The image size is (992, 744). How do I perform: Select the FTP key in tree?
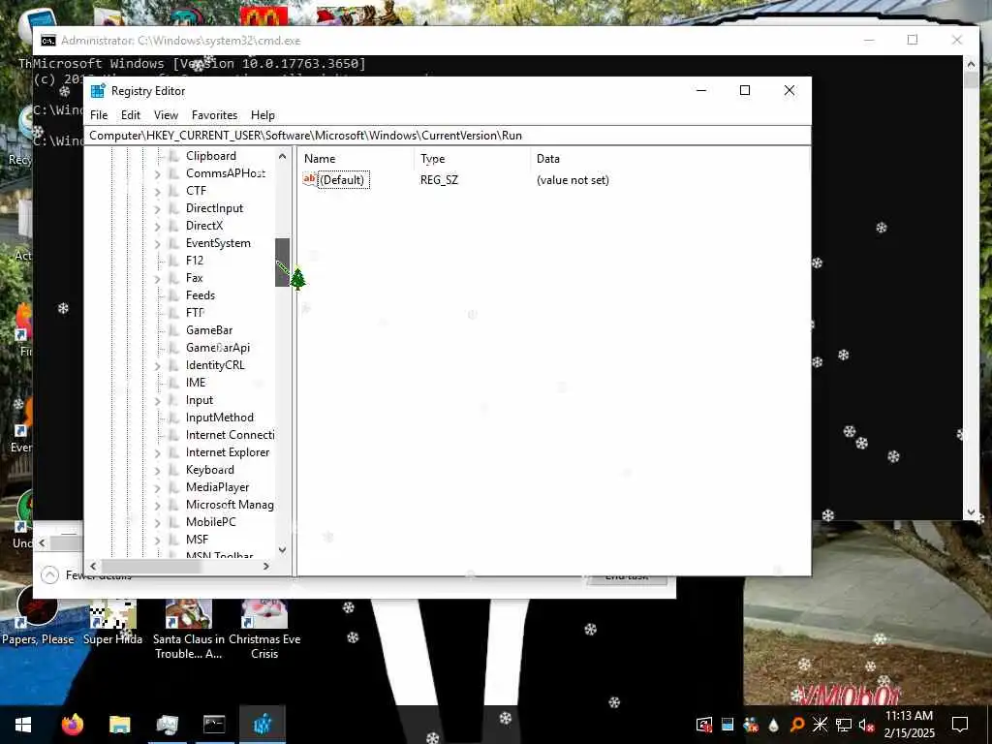195,313
